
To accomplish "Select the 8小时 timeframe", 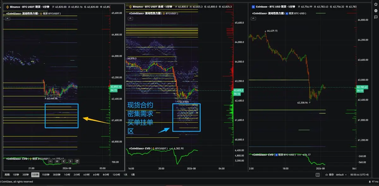I will 106,175.
